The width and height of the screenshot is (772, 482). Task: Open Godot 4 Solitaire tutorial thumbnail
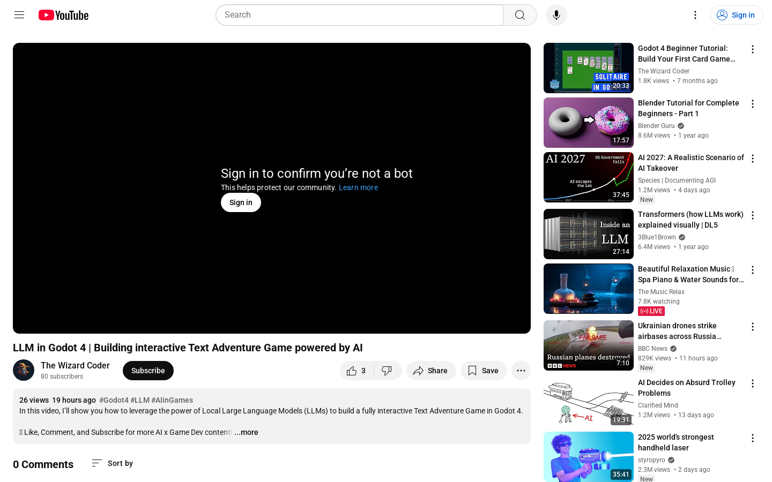pos(589,68)
